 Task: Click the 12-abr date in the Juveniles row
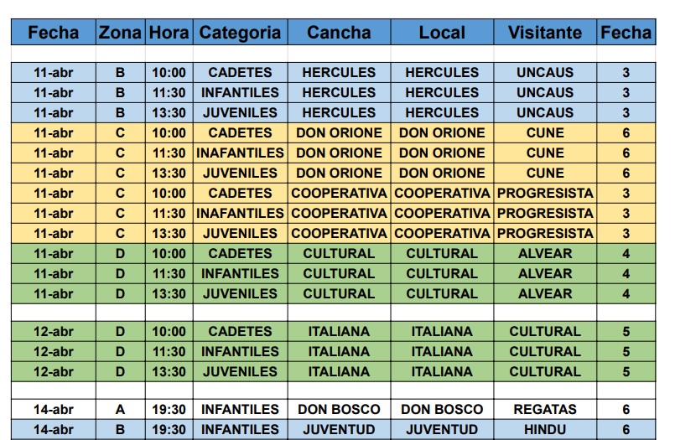54,371
